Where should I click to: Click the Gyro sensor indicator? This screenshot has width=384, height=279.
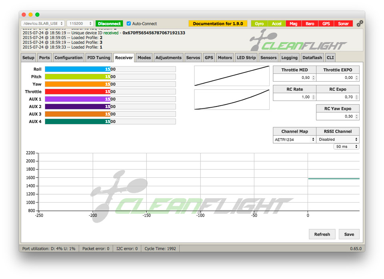[259, 24]
